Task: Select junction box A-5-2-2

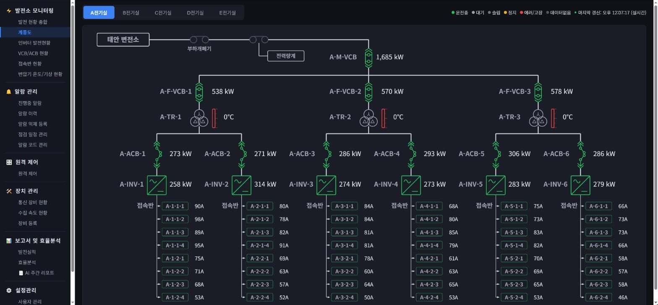Action: 514,271
